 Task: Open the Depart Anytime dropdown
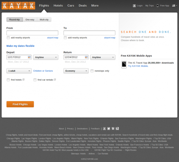pos(46,57)
